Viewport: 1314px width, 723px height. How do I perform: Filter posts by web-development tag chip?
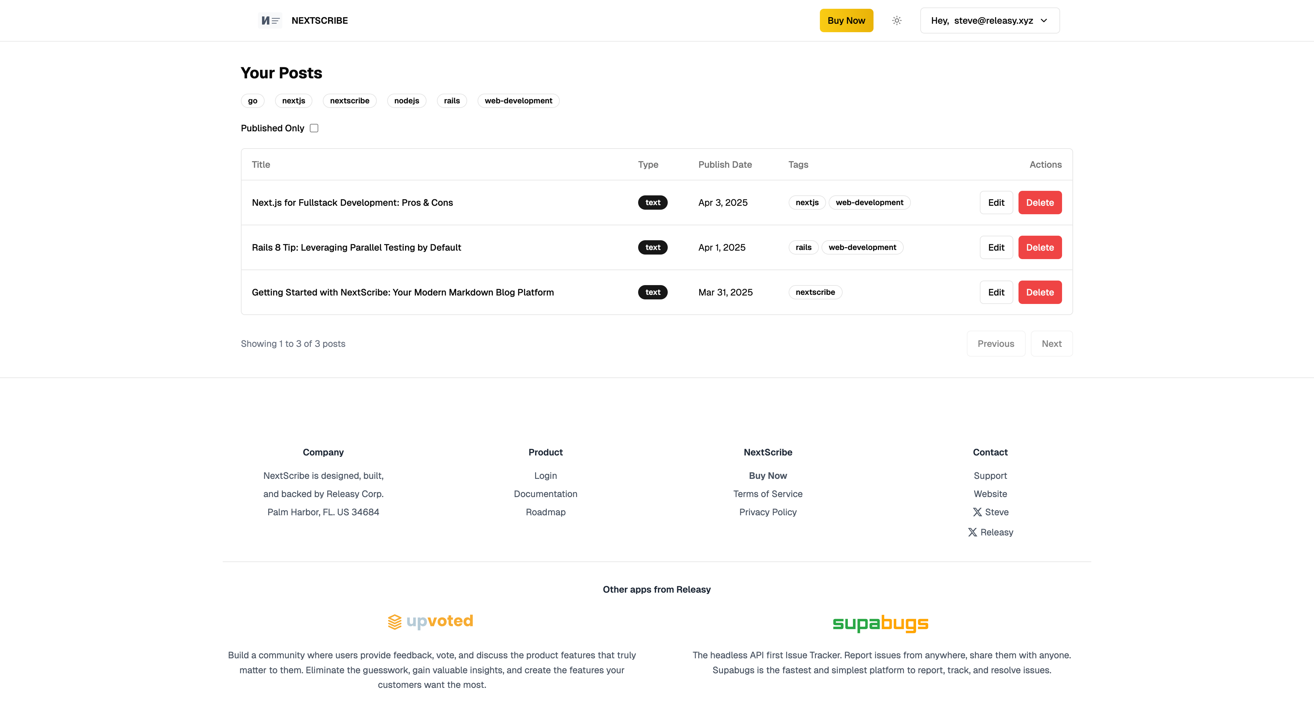(518, 100)
